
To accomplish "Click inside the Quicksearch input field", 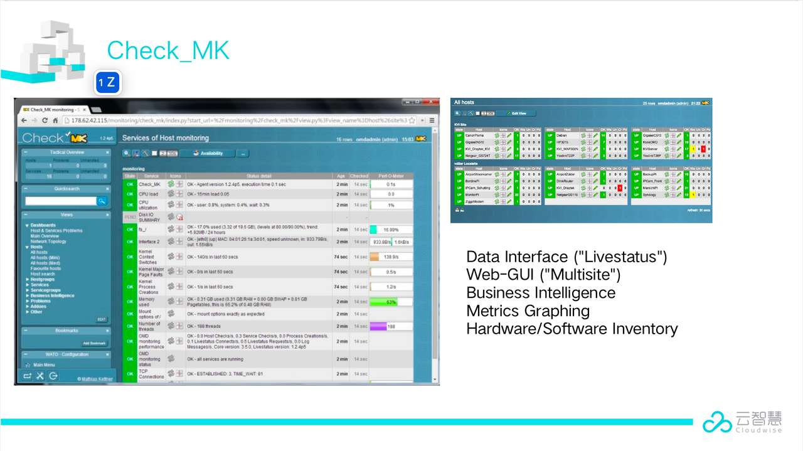I will click(x=60, y=201).
